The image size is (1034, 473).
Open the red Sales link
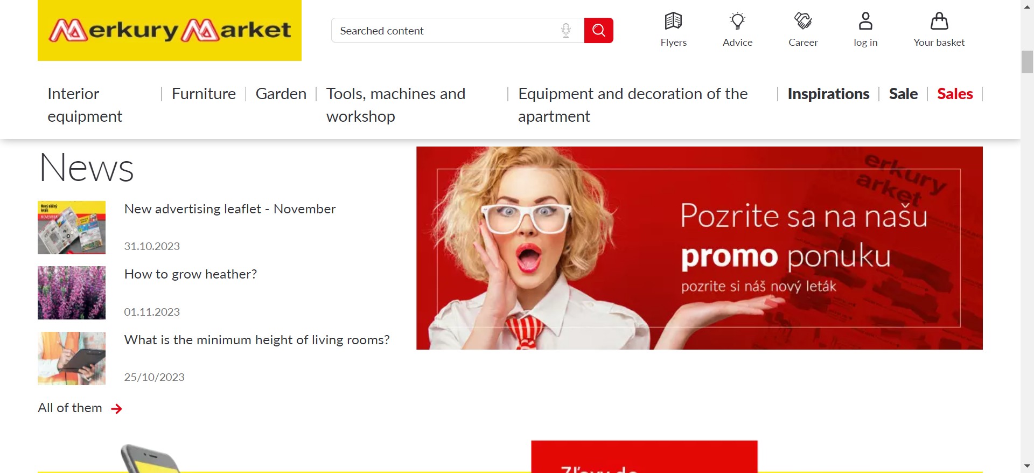[955, 94]
